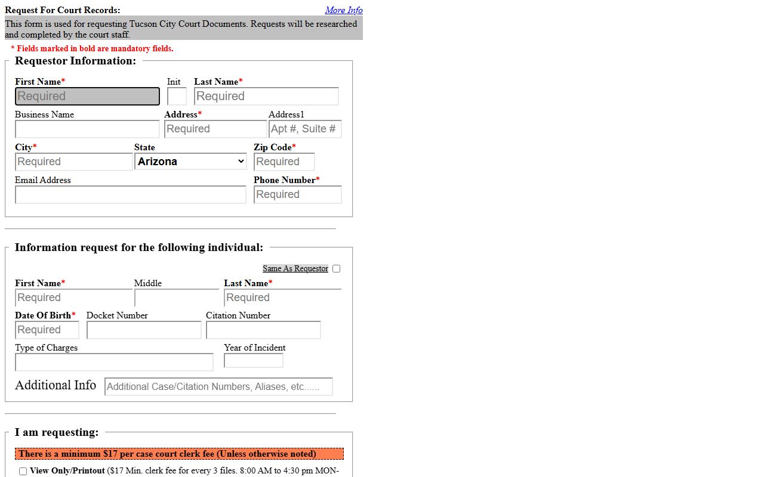
Task: Select the Citation Number field
Action: [263, 330]
